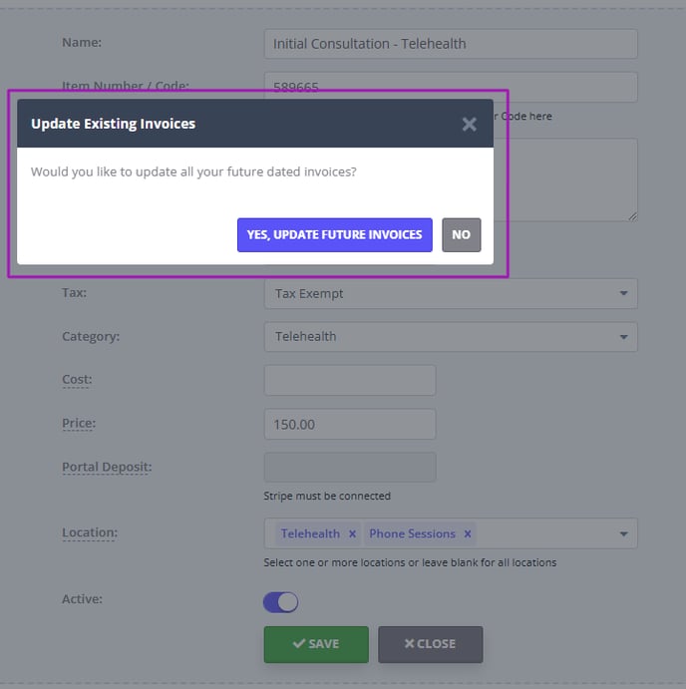Open the Category dropdown showing Telehealth

pyautogui.click(x=451, y=337)
